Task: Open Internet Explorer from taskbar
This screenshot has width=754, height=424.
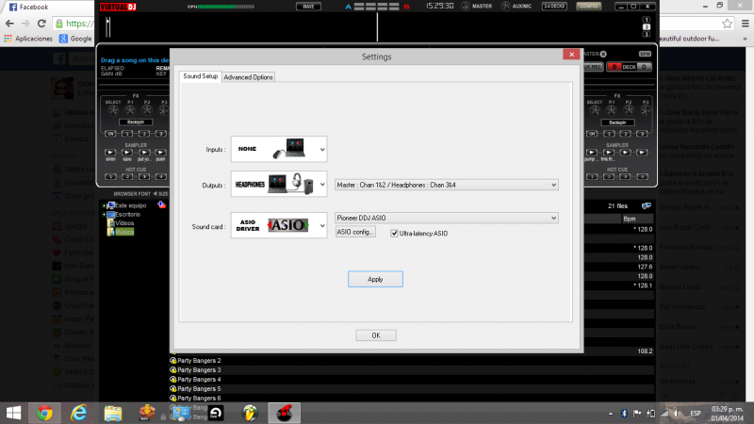Action: pos(79,413)
